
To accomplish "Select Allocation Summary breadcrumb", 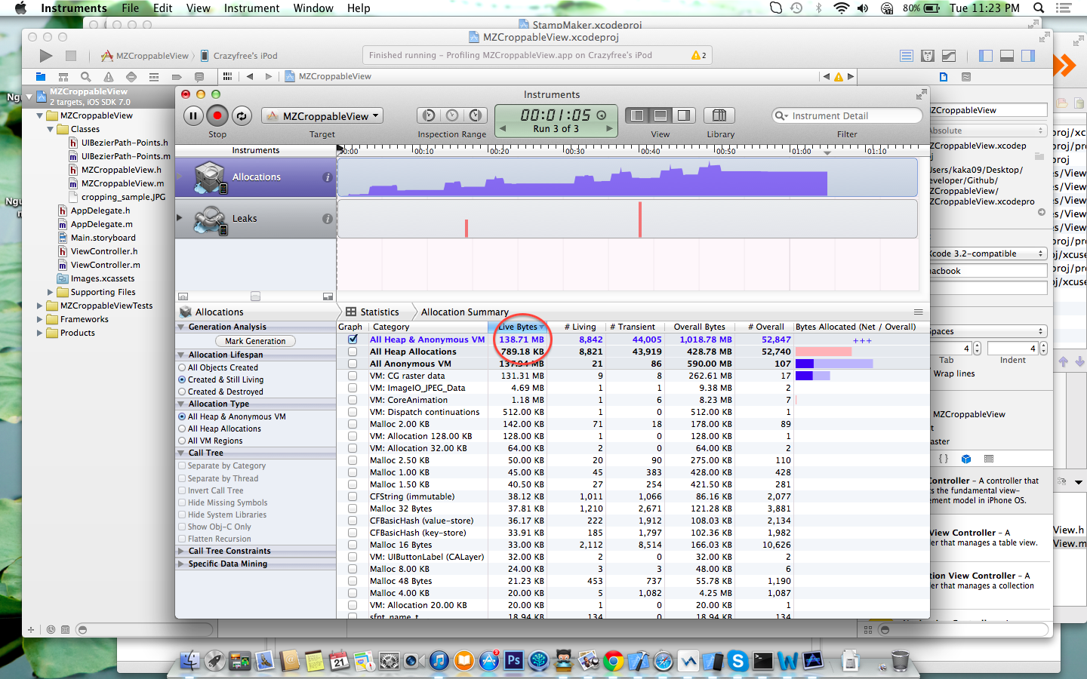I will pos(464,312).
